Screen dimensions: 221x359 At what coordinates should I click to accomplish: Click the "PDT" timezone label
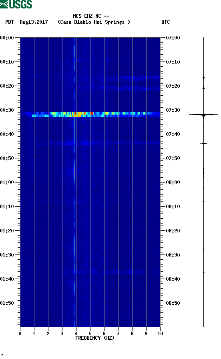click(x=10, y=22)
